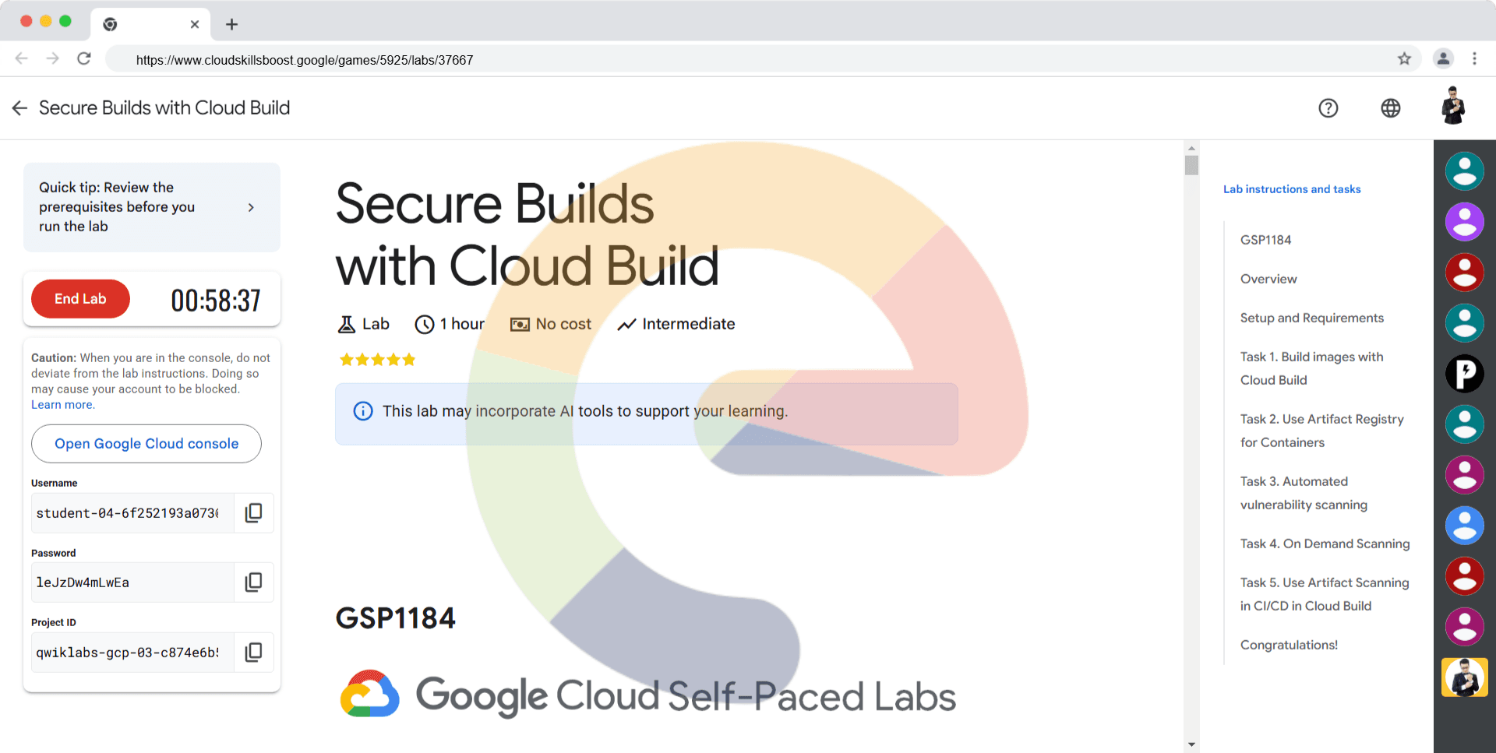
Task: Go back using the lab title arrow
Action: coord(20,108)
